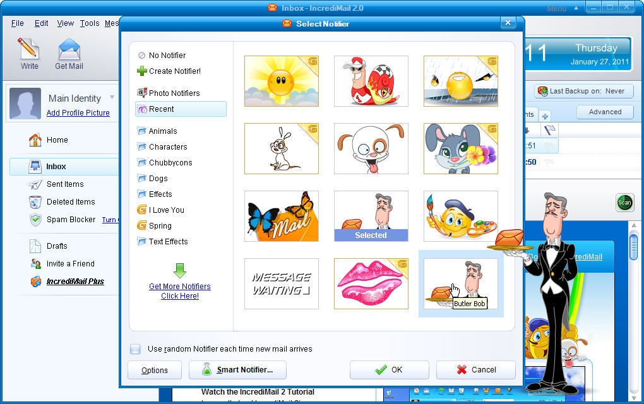Choose the painter smiley notifier
The width and height of the screenshot is (644, 404).
(460, 216)
